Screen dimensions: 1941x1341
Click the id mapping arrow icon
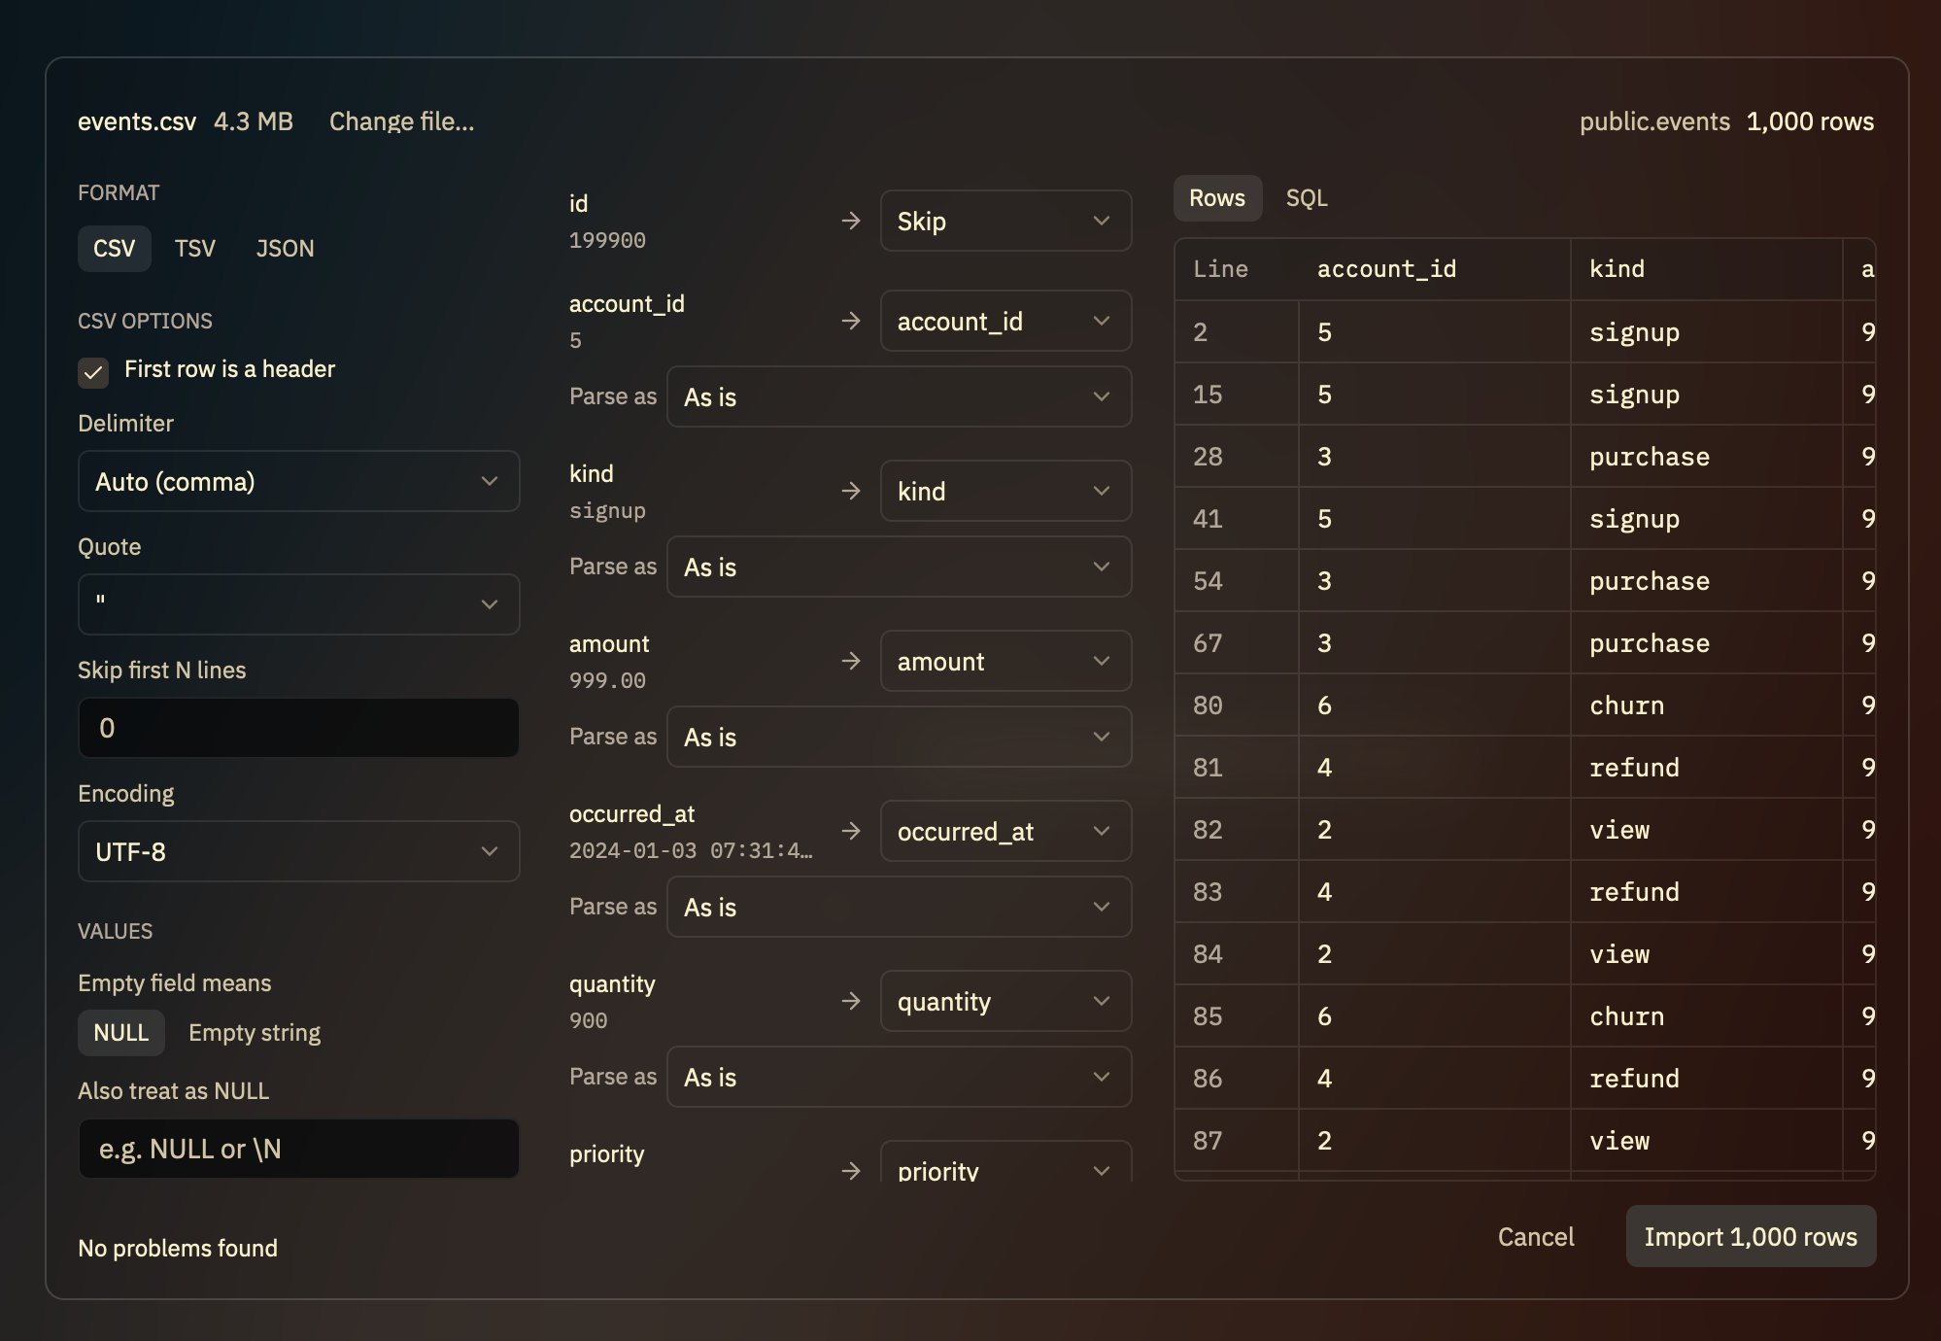click(851, 221)
